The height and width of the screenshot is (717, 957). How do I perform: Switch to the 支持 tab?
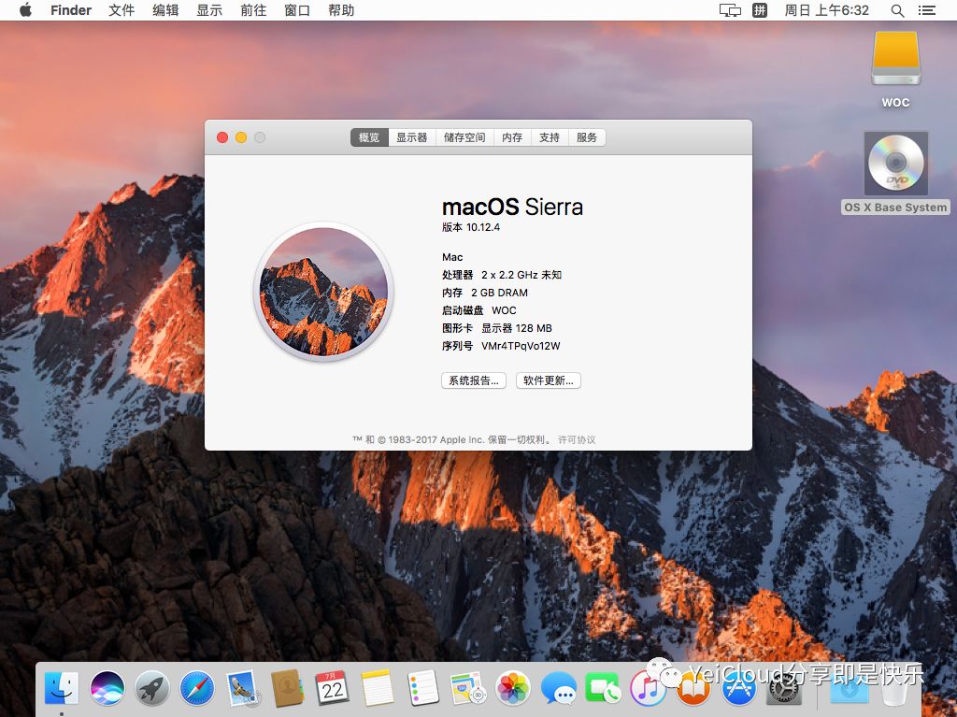point(550,137)
